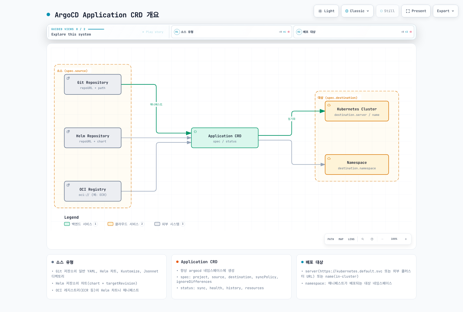Select the OCI Registry node

[93, 191]
